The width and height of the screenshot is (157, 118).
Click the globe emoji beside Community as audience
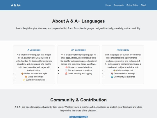112,77
